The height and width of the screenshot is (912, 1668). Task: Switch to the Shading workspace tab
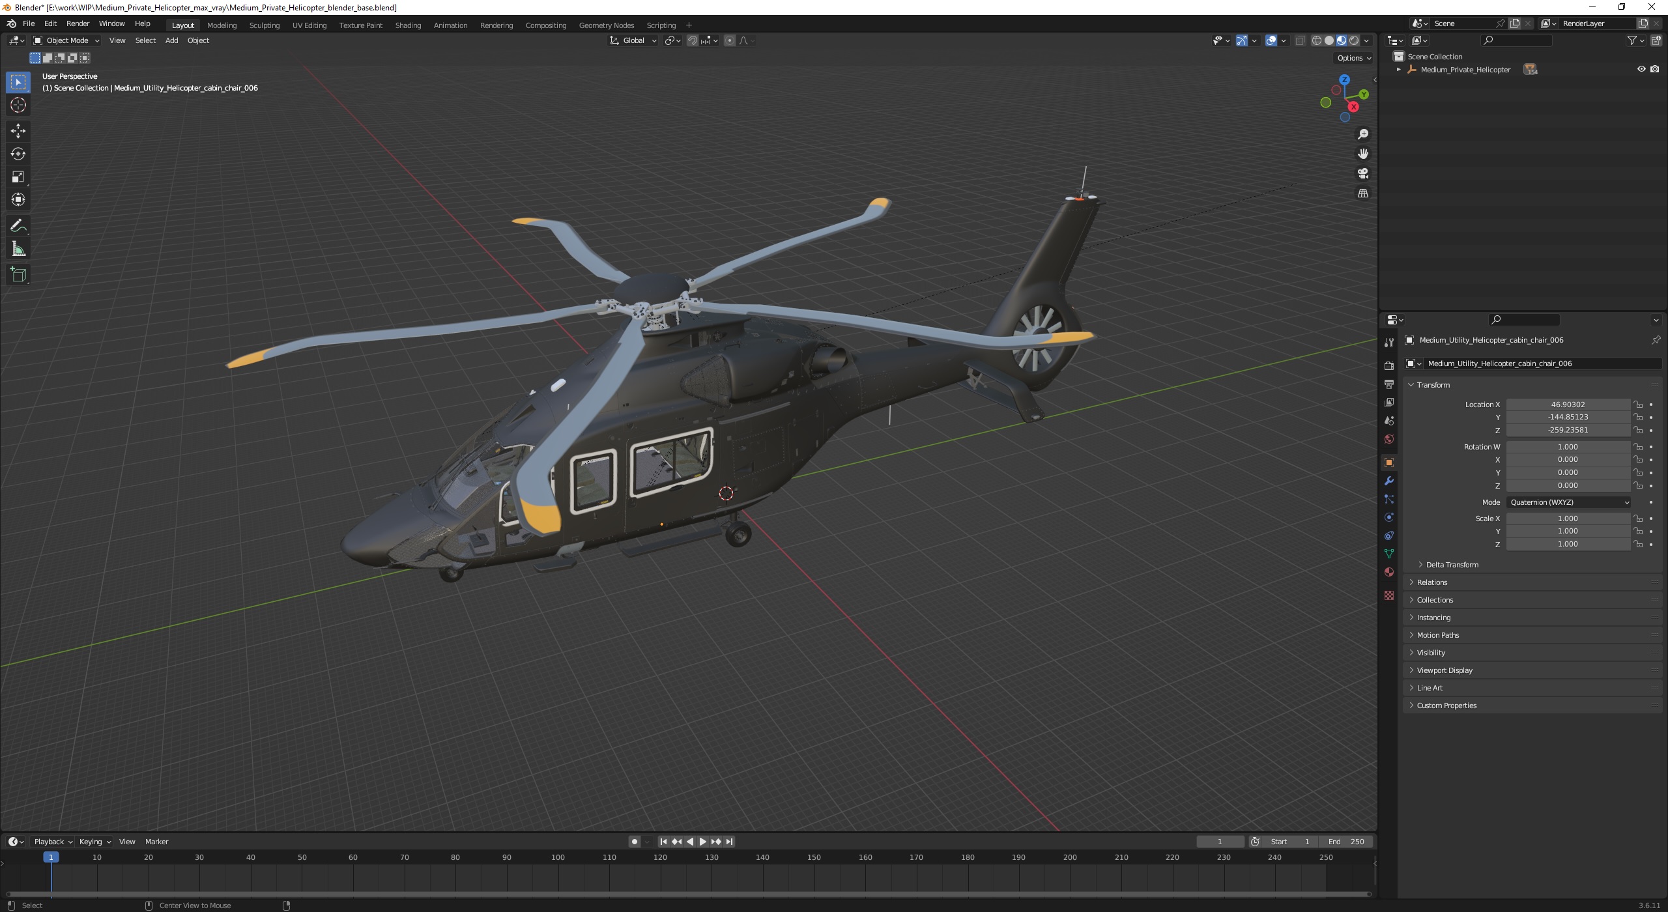point(408,25)
